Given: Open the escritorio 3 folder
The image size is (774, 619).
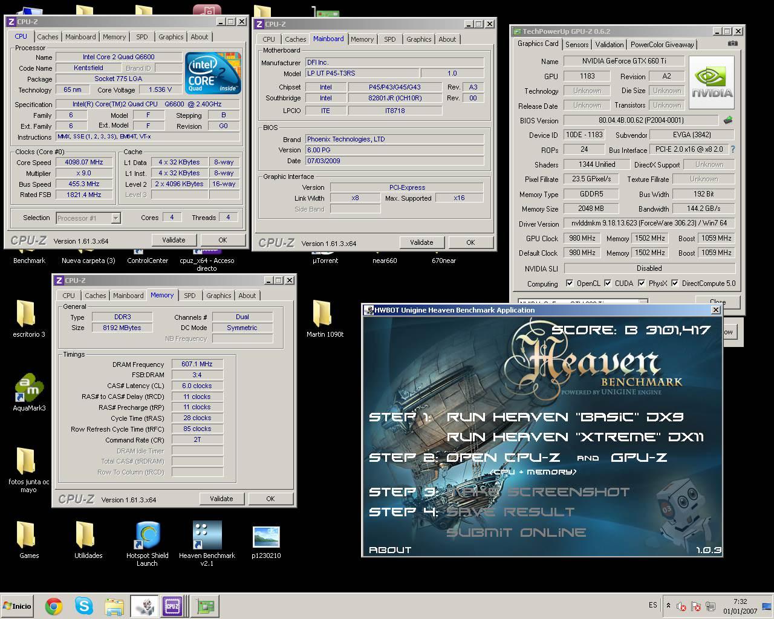Looking at the screenshot, I should pyautogui.click(x=28, y=319).
